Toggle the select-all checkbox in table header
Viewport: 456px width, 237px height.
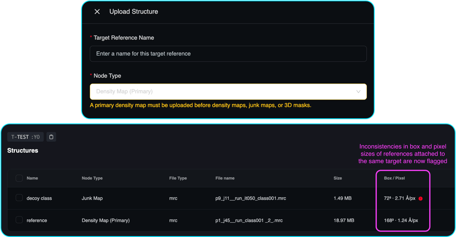(19, 178)
